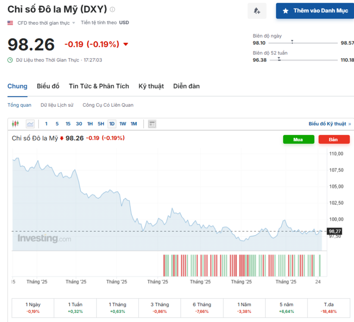This screenshot has width=354, height=322.
Task: Toggle the 1D timeframe selection
Action: point(112,124)
